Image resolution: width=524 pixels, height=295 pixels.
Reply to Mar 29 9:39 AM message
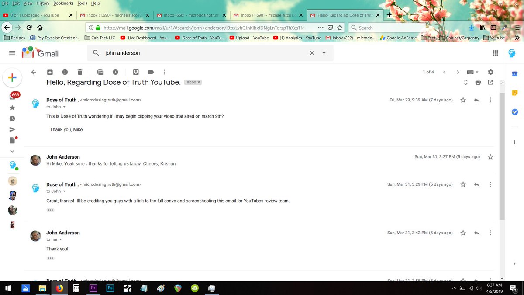[476, 100]
